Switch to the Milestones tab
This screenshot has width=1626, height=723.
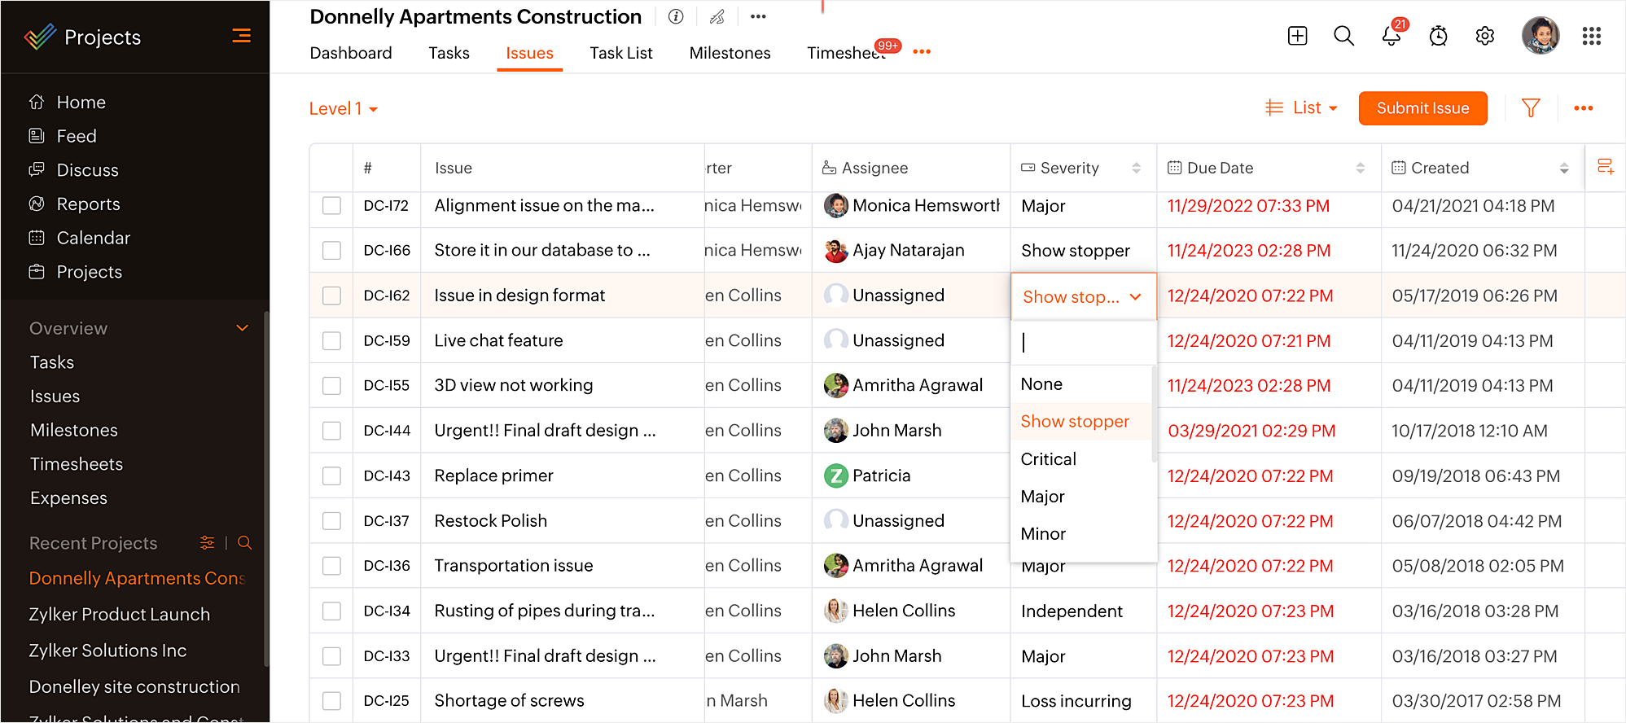[730, 53]
